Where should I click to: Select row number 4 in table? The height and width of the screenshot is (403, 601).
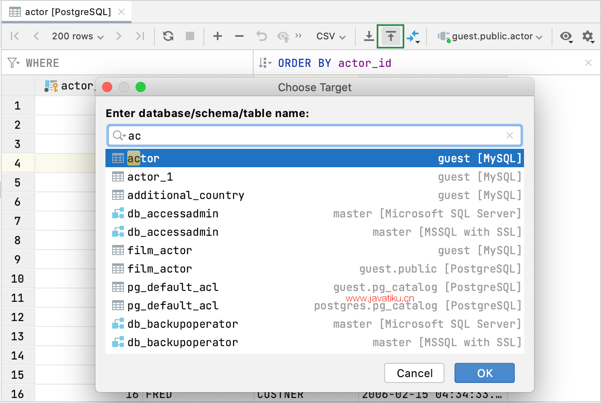18,163
